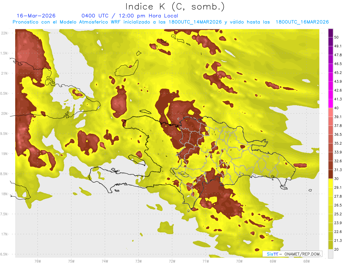Click the legend value '30'
Screen dimensions: 344x265
pyautogui.click(x=337, y=179)
